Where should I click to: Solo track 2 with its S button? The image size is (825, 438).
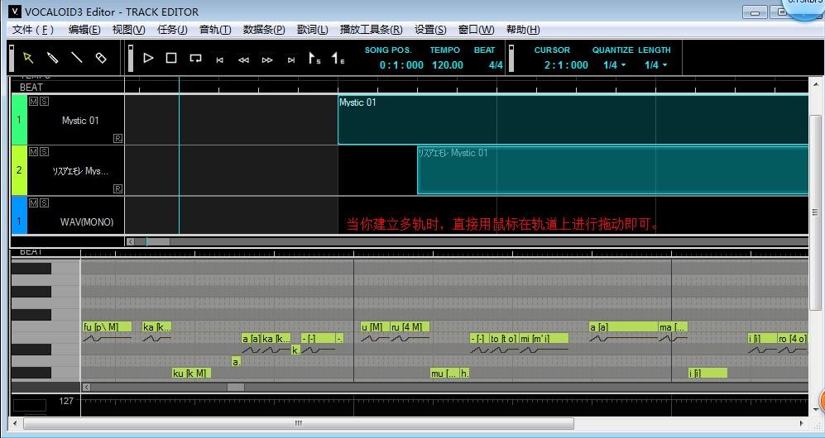44,152
